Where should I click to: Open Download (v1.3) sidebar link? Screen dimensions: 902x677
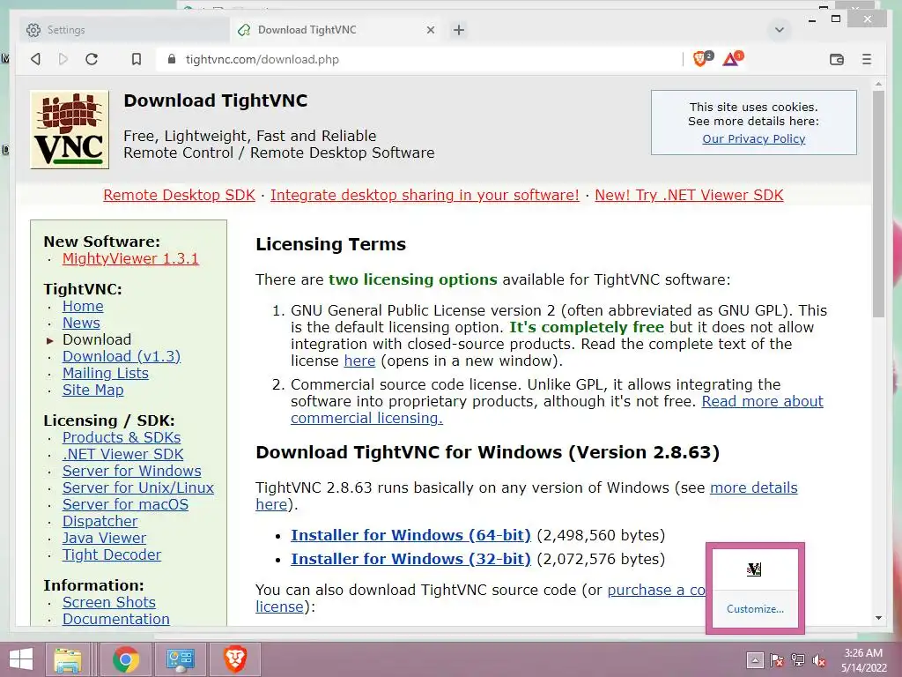[x=122, y=356]
